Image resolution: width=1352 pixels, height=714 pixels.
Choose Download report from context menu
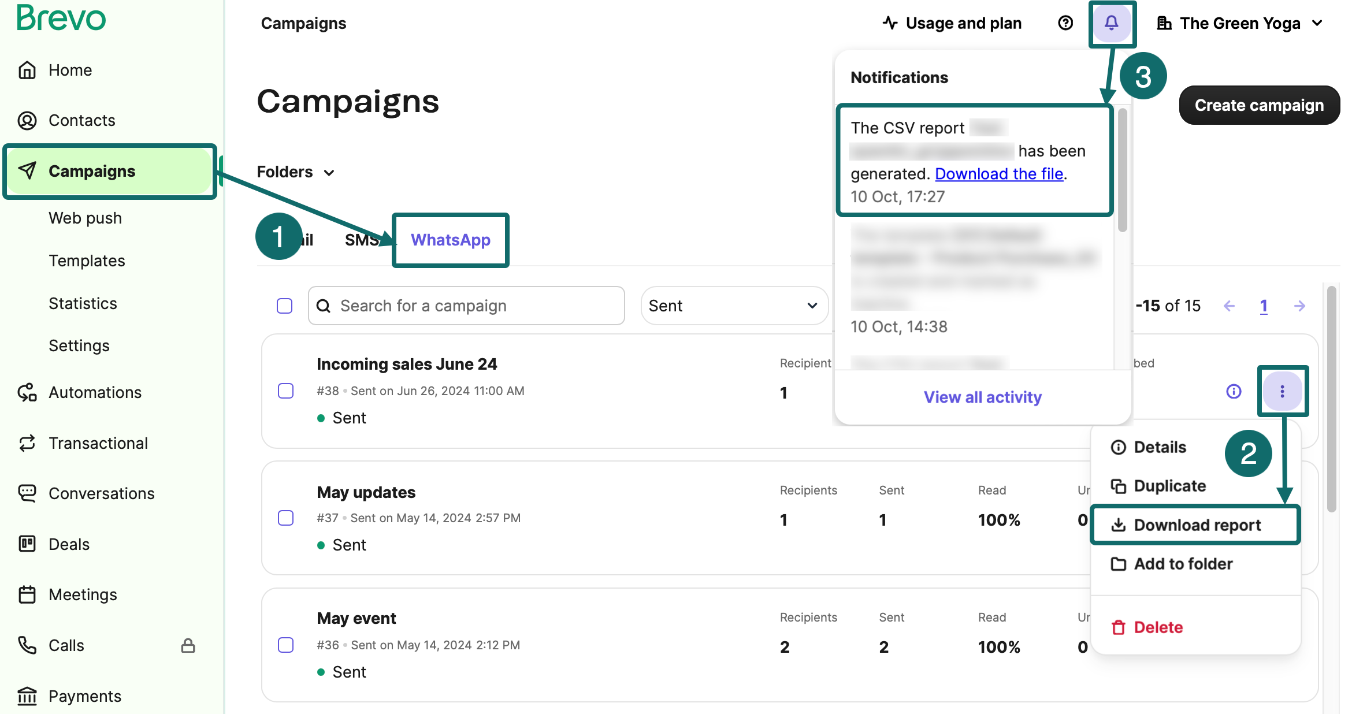[x=1196, y=525]
